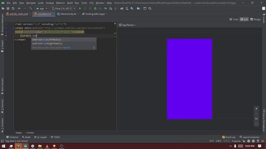This screenshot has width=266, height=149.
Task: Open the Pixel 2 XL API 27 device dropdown
Action: 64,8
